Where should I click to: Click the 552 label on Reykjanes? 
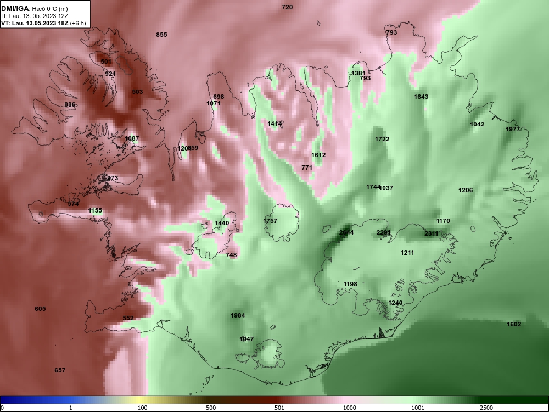pos(128,318)
